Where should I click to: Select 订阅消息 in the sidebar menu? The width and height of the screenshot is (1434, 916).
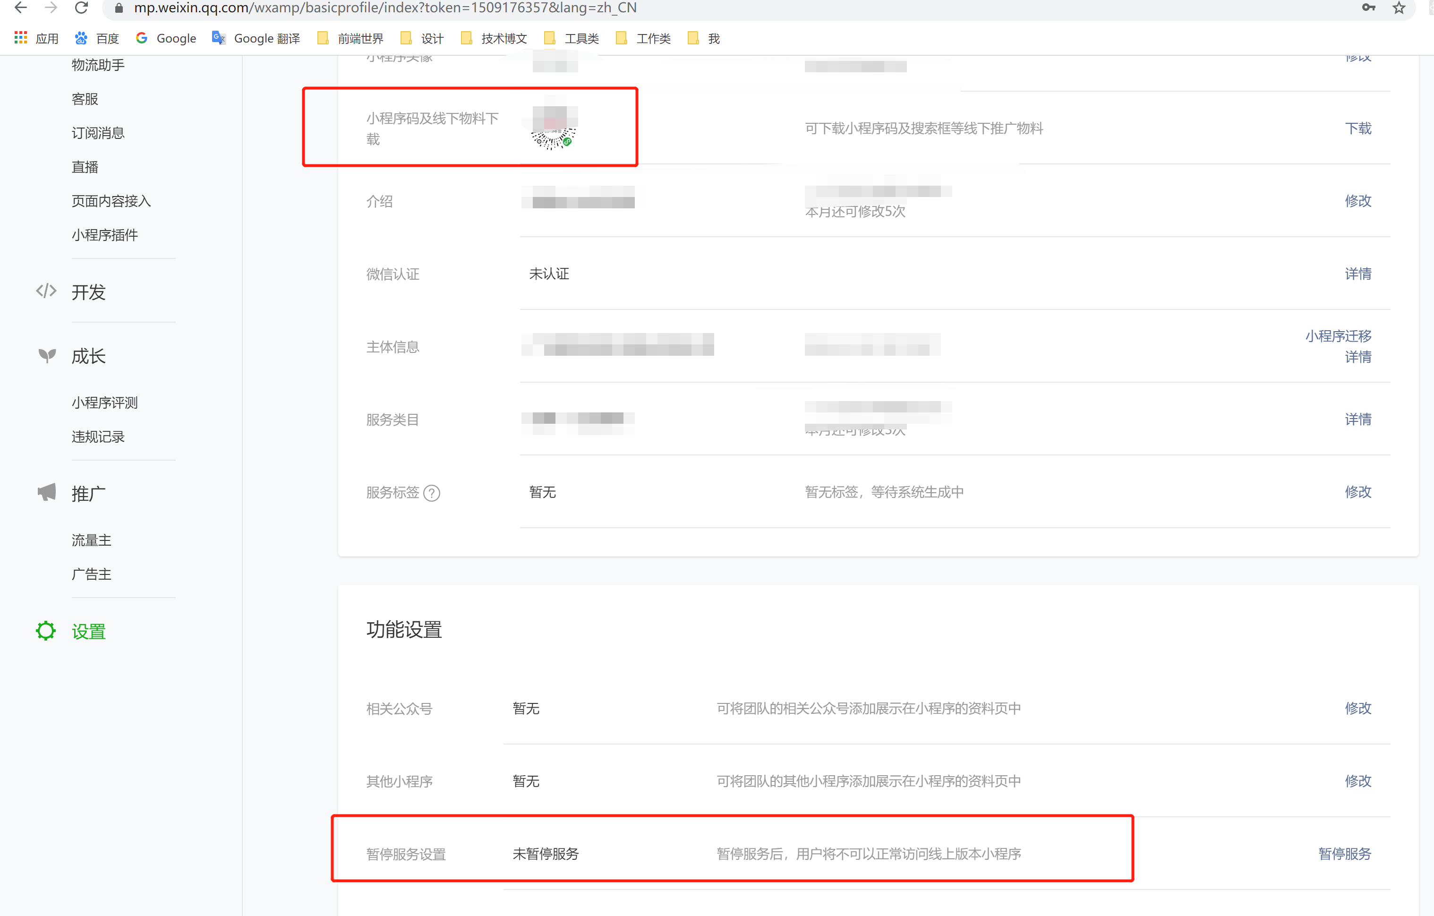(98, 133)
